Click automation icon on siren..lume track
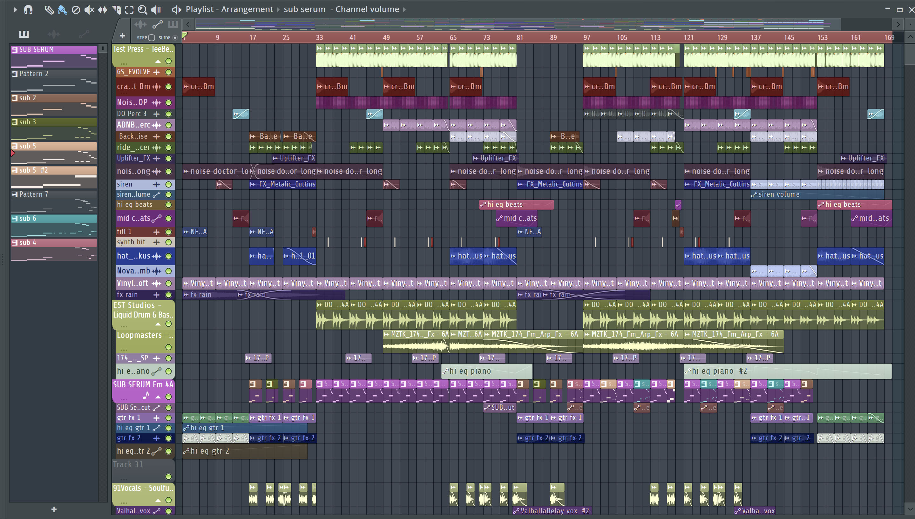The height and width of the screenshot is (519, 915). pos(157,195)
